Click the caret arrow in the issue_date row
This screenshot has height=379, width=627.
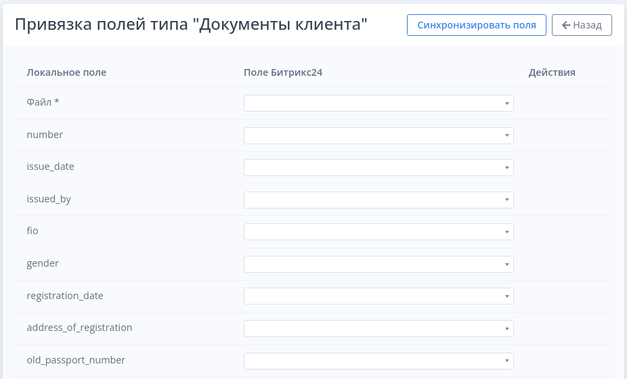click(x=506, y=168)
